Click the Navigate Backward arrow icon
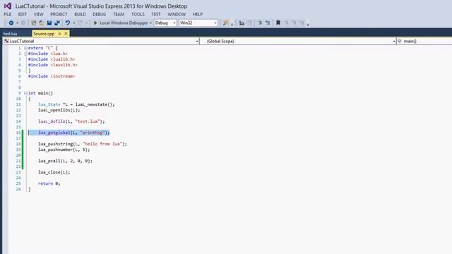 [11, 23]
